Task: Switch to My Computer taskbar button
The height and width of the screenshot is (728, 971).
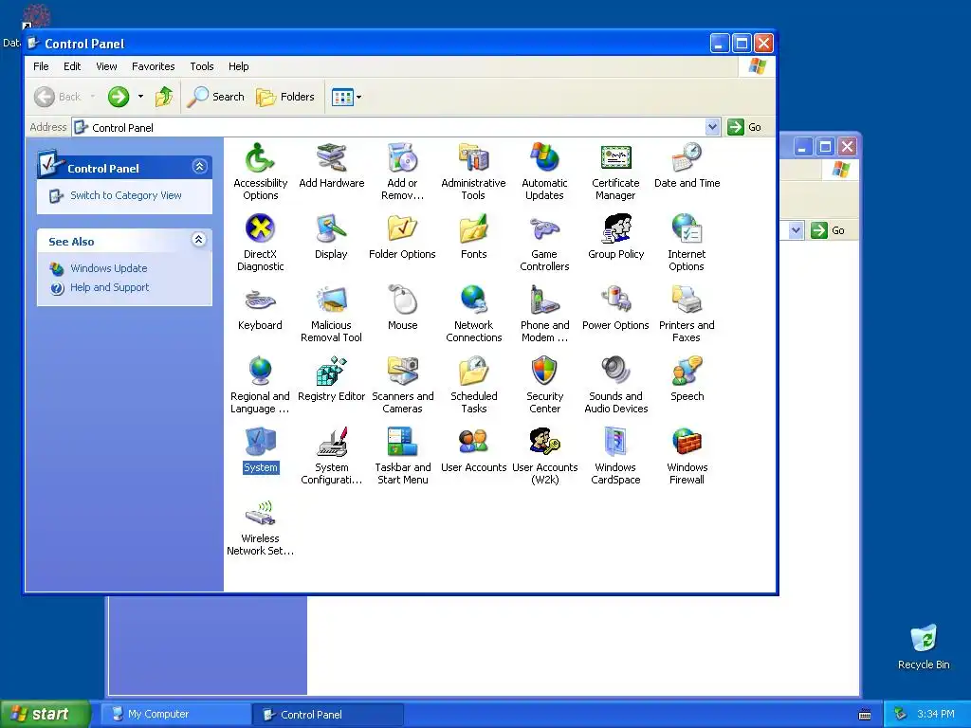Action: pyautogui.click(x=175, y=715)
